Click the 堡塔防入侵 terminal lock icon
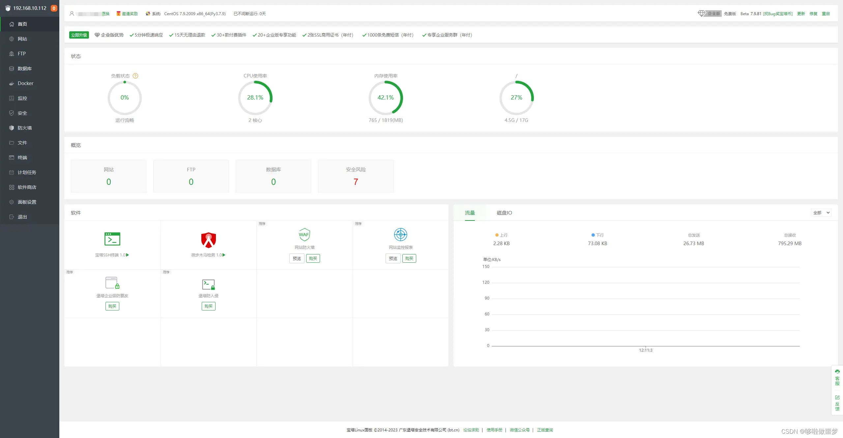Viewport: 843px width, 438px height. click(x=208, y=284)
